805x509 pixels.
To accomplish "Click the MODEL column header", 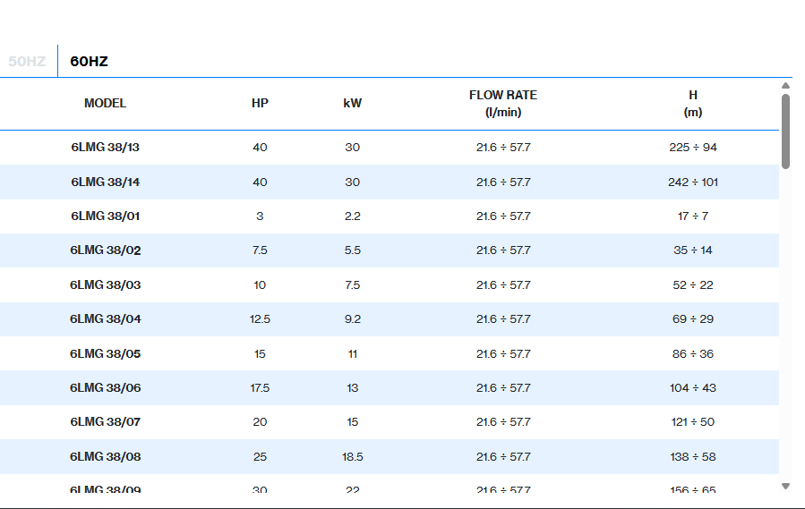I will pos(105,103).
